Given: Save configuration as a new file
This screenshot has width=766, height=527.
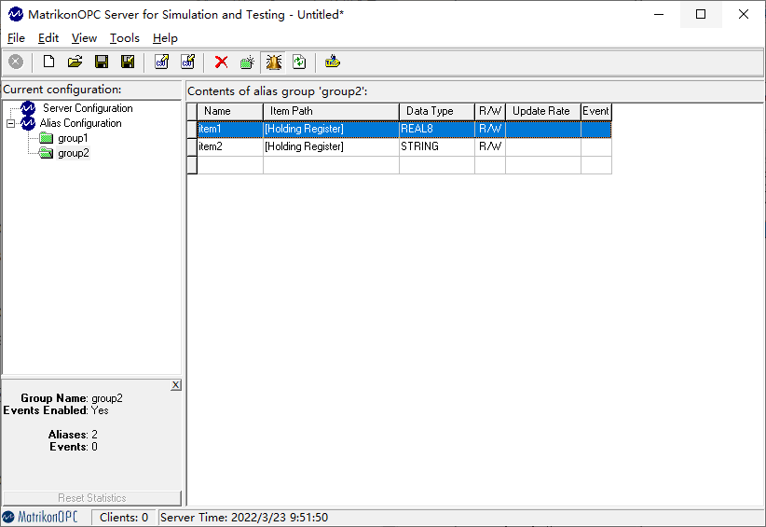Looking at the screenshot, I should tap(128, 62).
